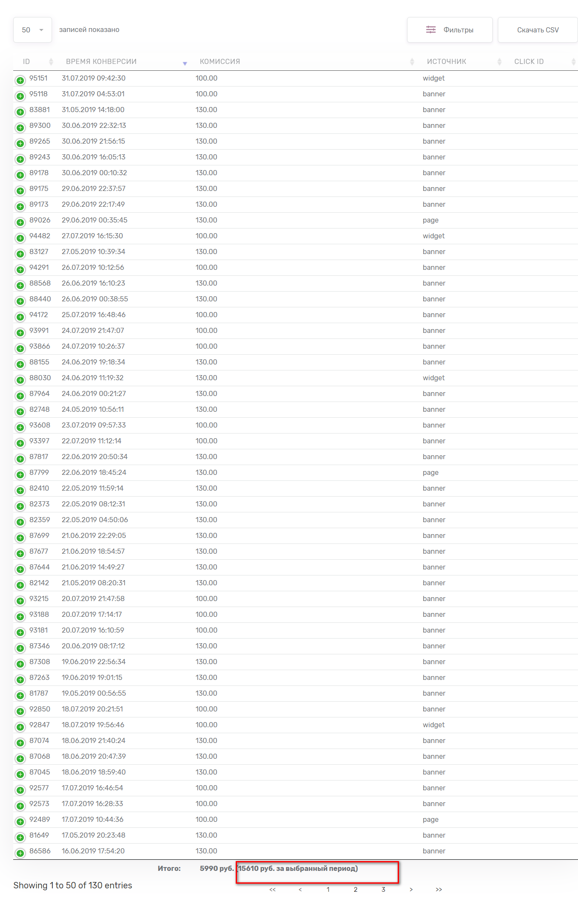
Task: Sort table by КОМИССИЯ column
Action: [x=220, y=61]
